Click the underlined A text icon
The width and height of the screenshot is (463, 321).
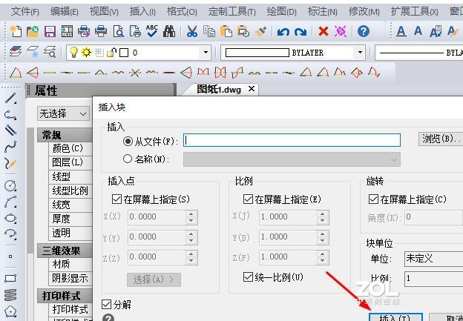[401, 31]
